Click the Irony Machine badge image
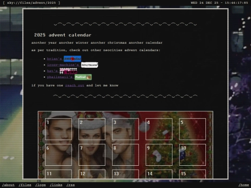 pyautogui.click(x=90, y=65)
